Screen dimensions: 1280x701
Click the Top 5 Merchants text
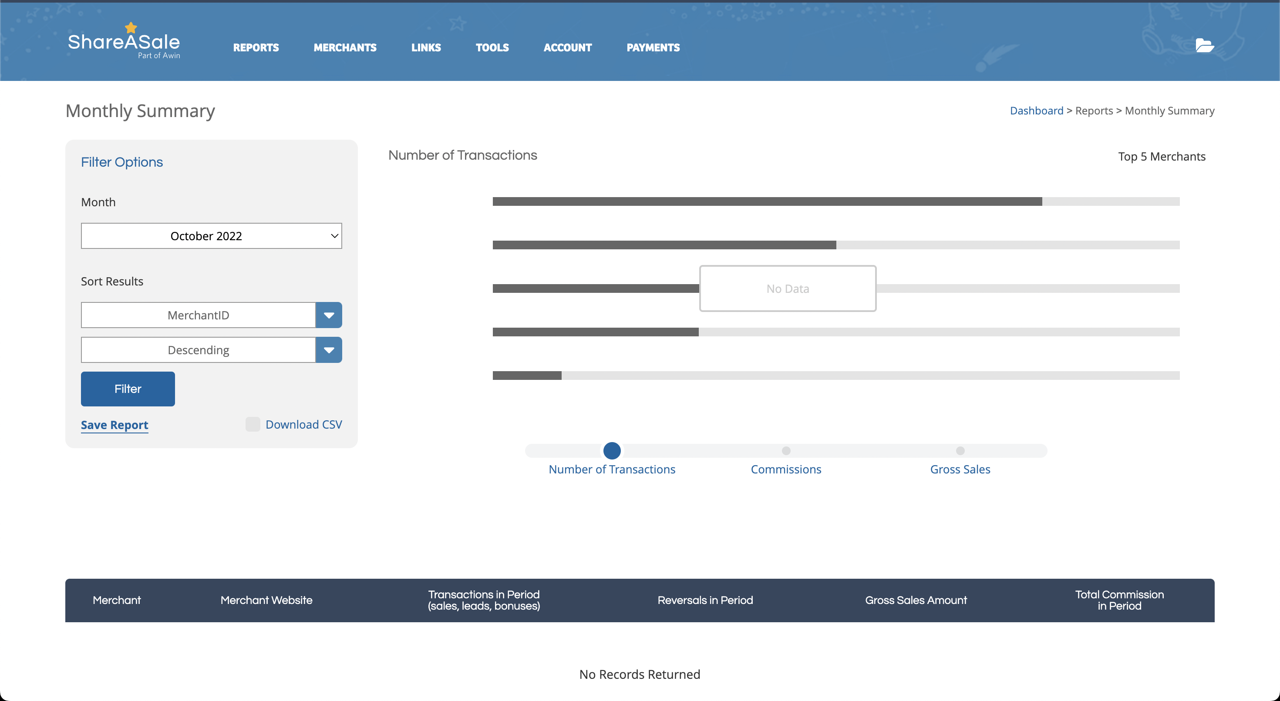coord(1161,156)
